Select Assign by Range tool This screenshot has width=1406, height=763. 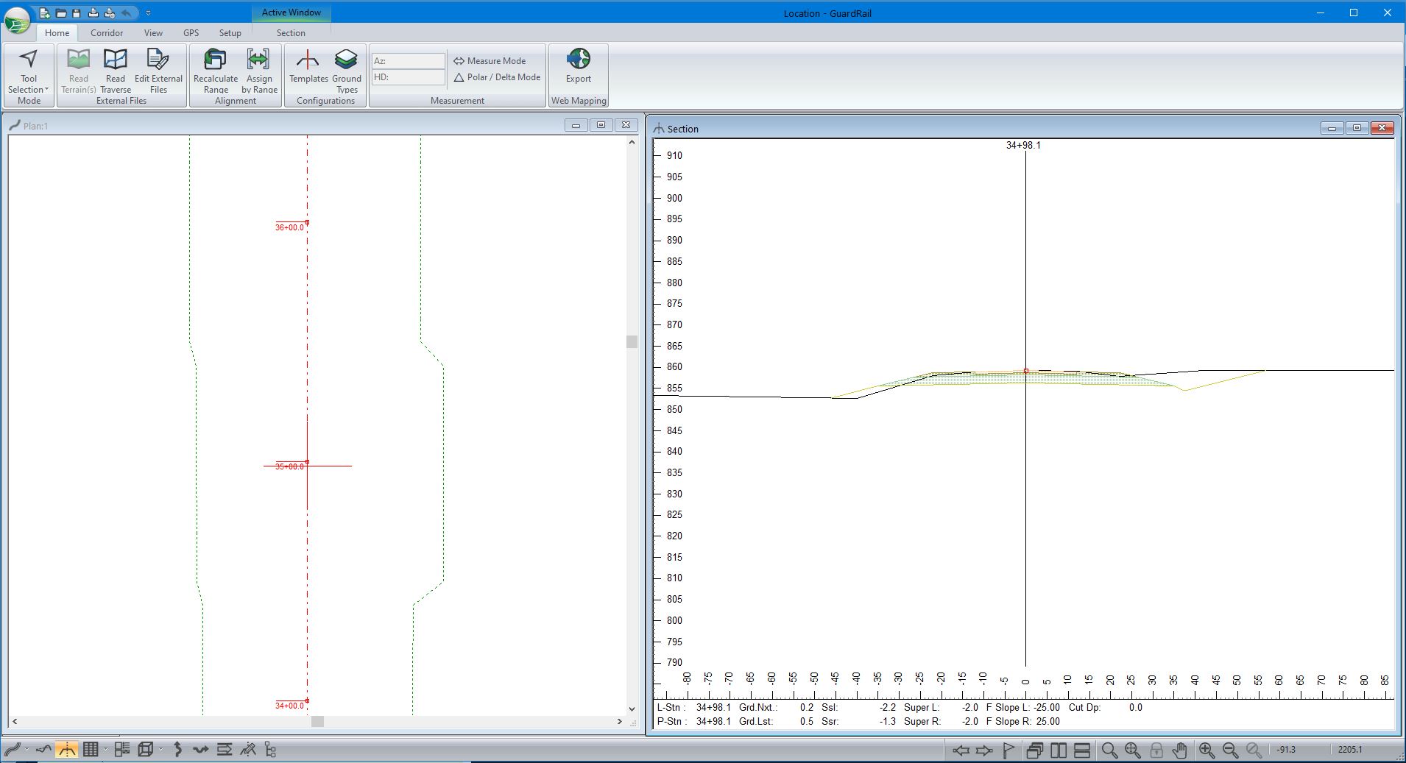pos(259,71)
